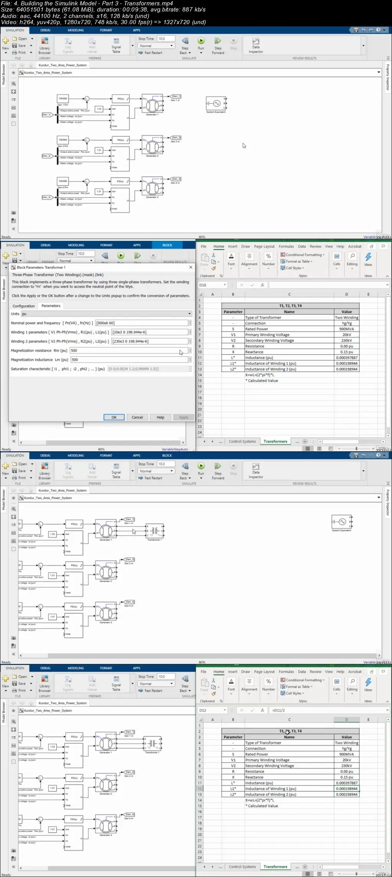Click the Format Painter brush in second-frame Excel
Screen dimensions: 392x877
(x=214, y=269)
